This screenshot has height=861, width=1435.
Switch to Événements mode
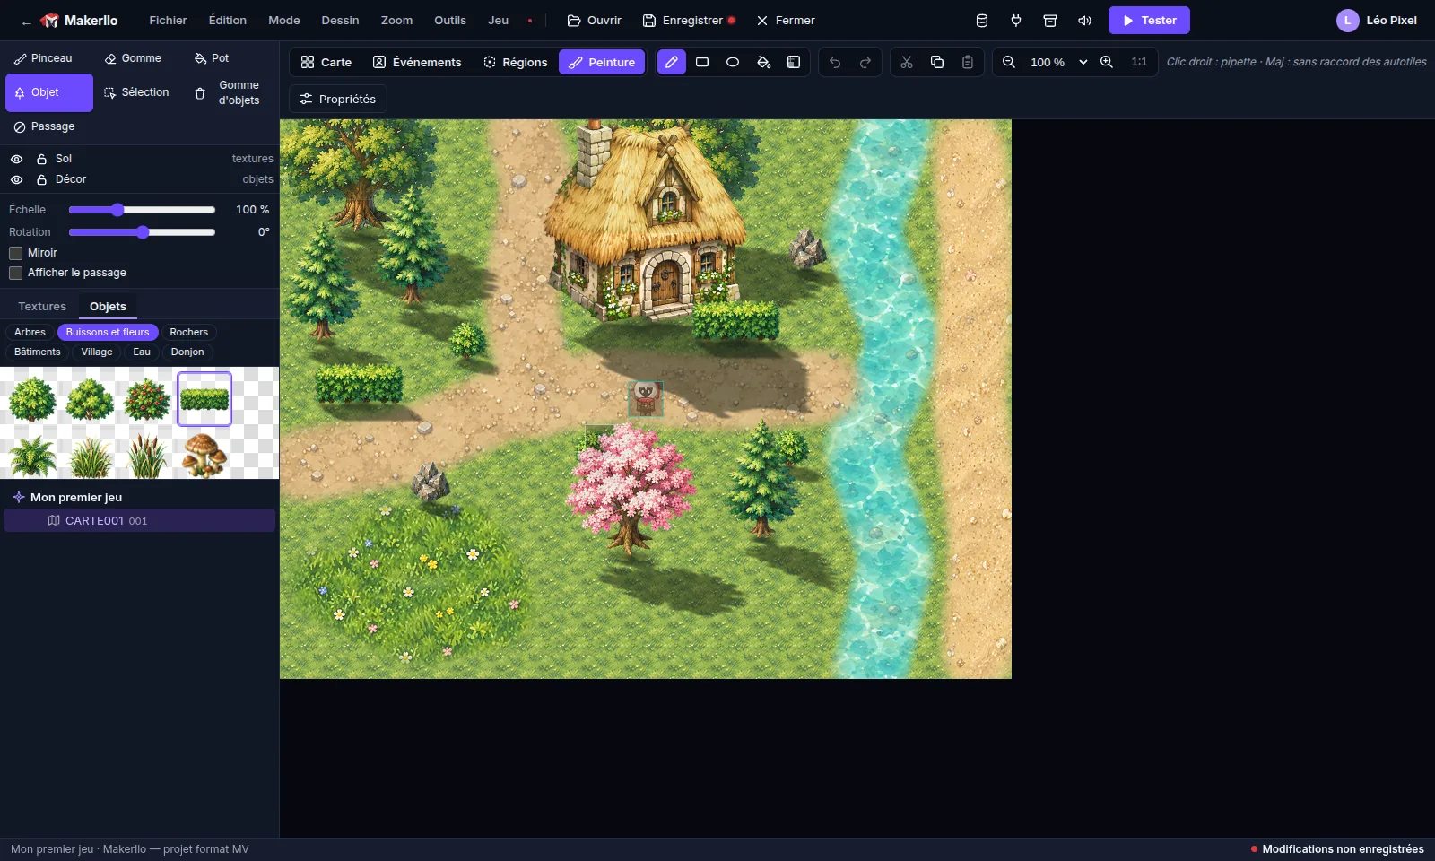tap(417, 62)
